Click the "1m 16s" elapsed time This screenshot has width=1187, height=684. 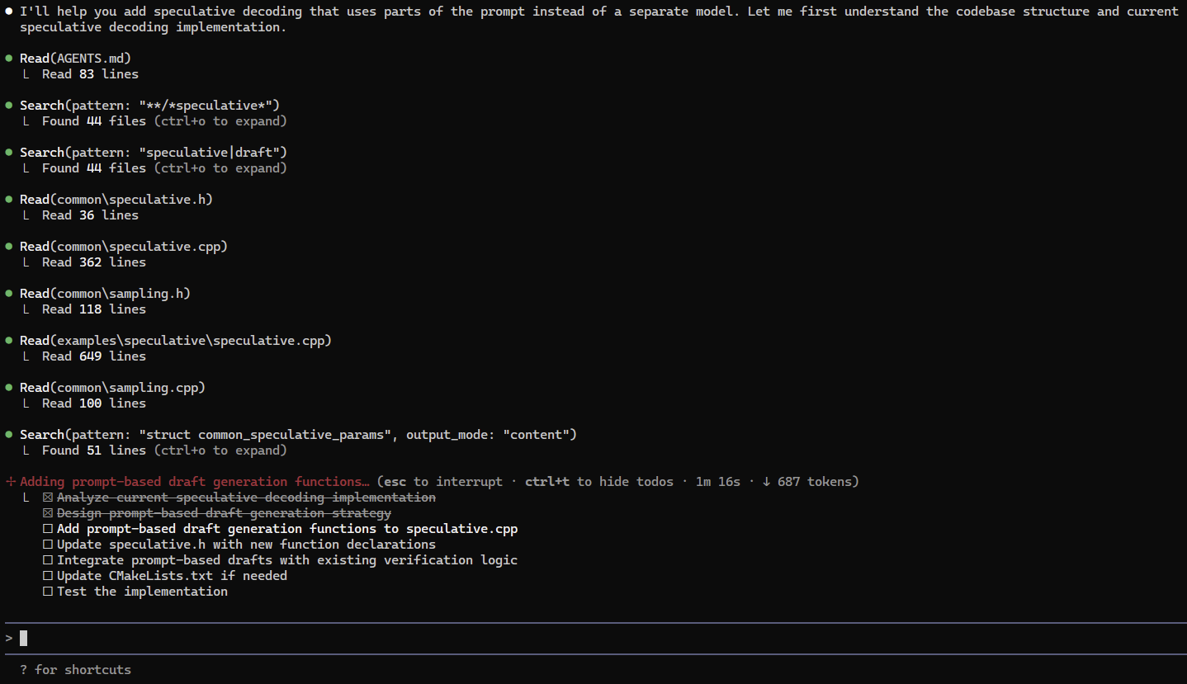pos(718,482)
